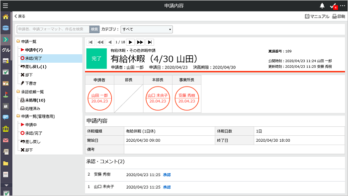
Task: Jump to the first record
Action: [x=90, y=42]
